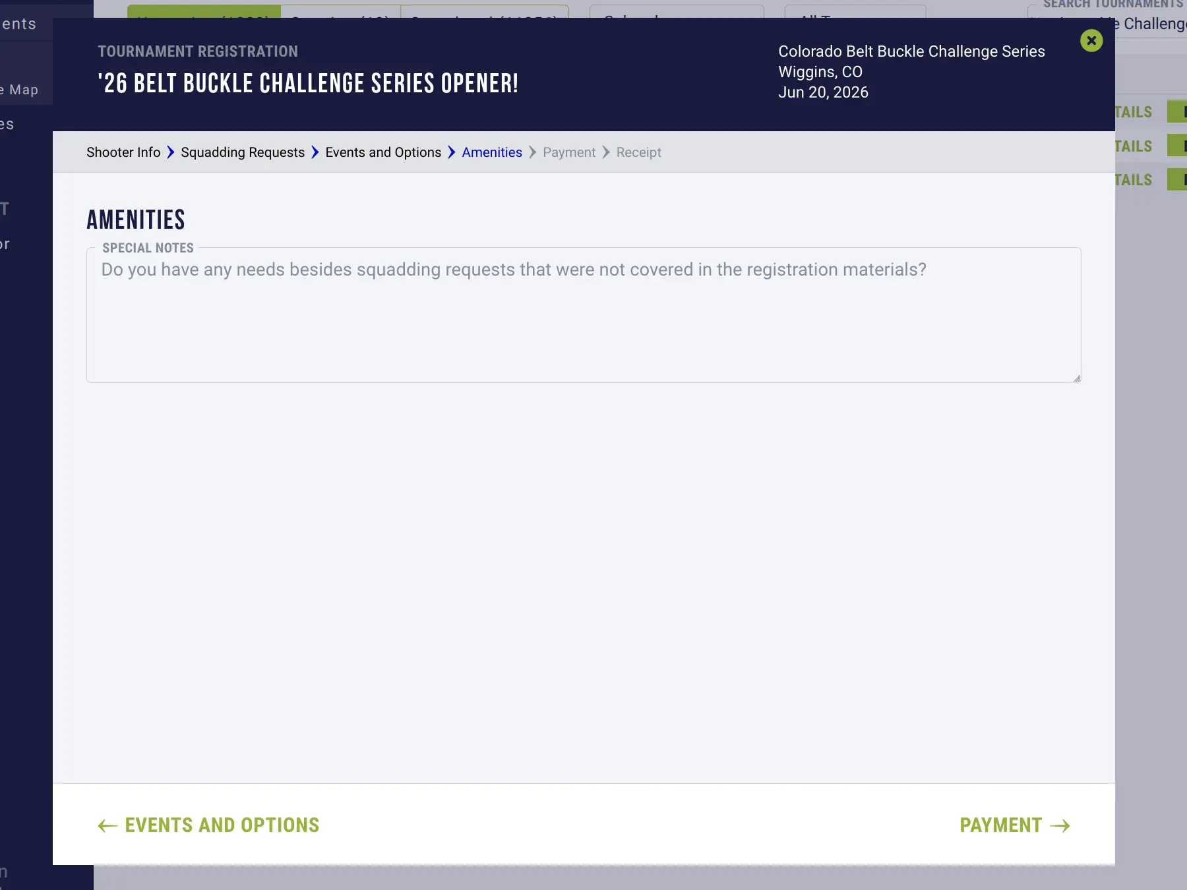The image size is (1187, 890).
Task: Continue to PAYMENT button
Action: (1015, 825)
